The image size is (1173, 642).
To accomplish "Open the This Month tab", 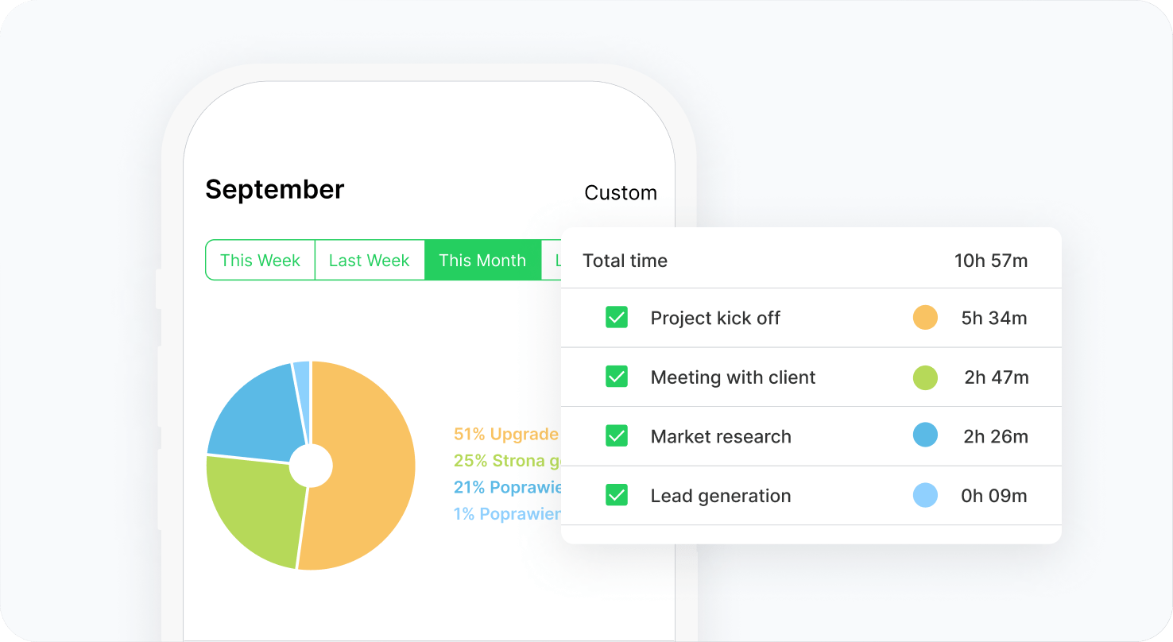I will 482,261.
